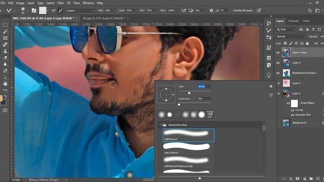Viewport: 324px width, 182px height.
Task: Select the Magic Wand tool
Action: 5,31
